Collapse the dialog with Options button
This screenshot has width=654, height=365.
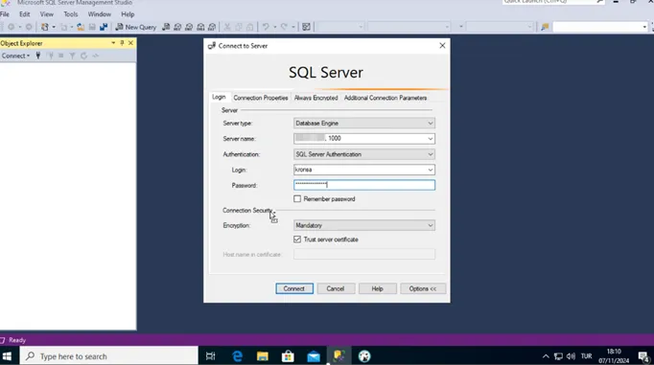pyautogui.click(x=423, y=288)
